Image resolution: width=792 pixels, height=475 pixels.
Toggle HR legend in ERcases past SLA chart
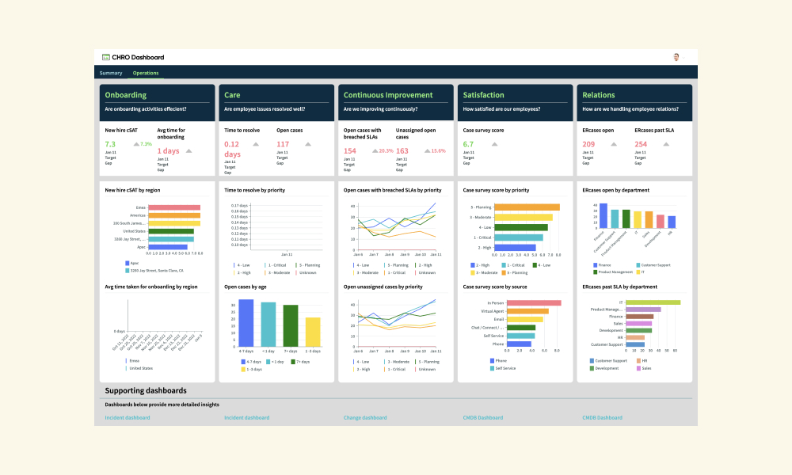pyautogui.click(x=642, y=361)
